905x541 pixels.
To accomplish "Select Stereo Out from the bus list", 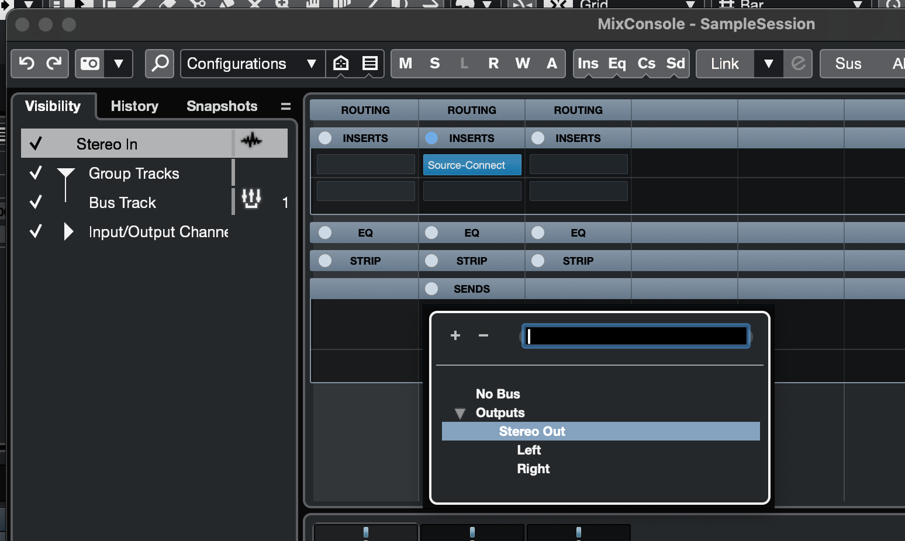I will point(532,431).
